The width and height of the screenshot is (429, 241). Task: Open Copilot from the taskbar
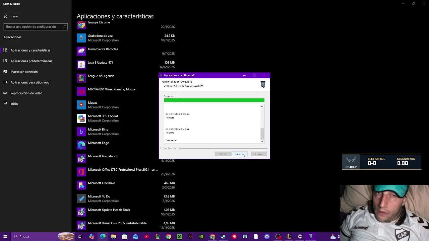point(91,237)
